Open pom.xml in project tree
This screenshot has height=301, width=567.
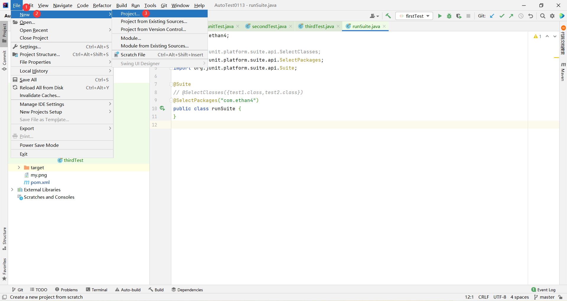[40, 182]
